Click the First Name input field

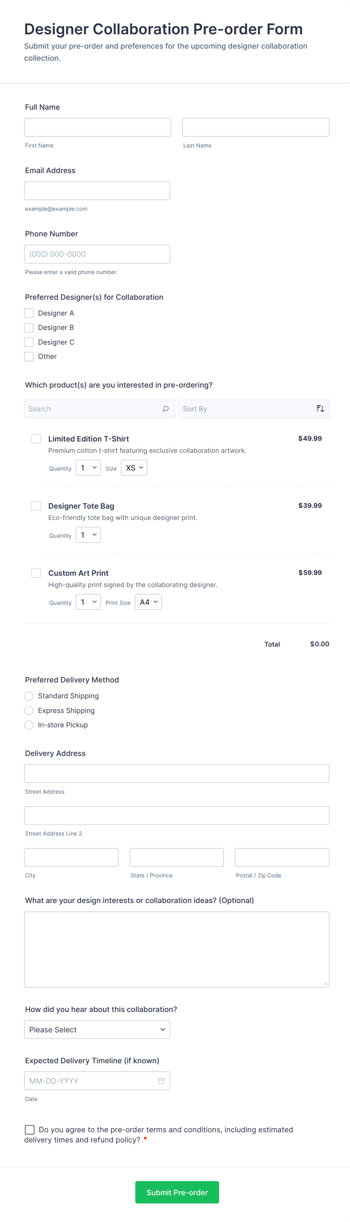(x=97, y=127)
